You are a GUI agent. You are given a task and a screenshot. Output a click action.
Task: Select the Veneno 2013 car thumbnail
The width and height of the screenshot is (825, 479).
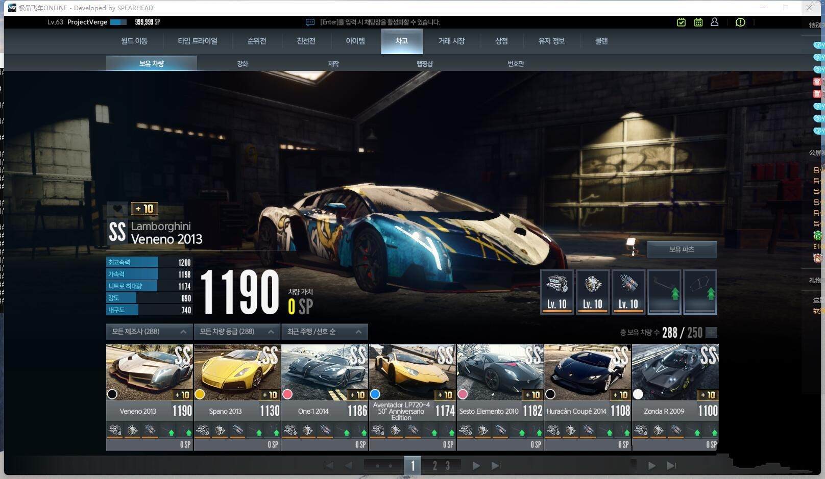click(x=150, y=372)
